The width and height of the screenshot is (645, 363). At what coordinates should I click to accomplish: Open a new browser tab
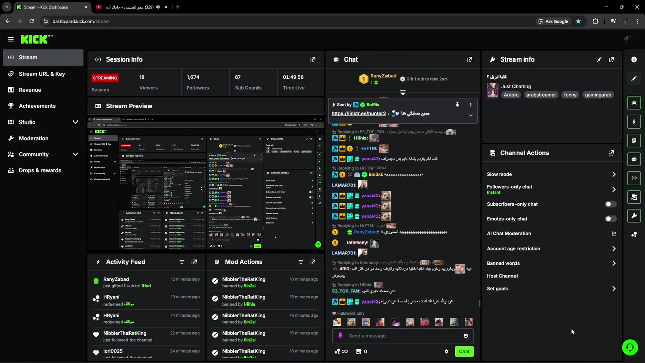[178, 7]
